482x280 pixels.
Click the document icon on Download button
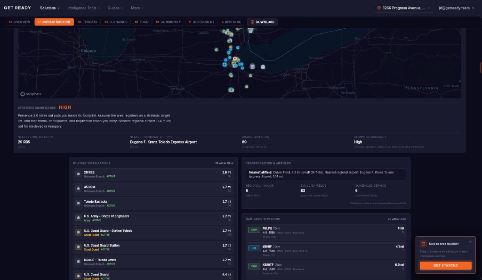click(x=252, y=22)
